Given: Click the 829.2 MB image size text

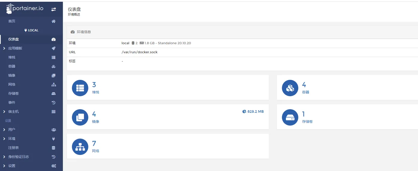Looking at the screenshot, I should point(256,111).
